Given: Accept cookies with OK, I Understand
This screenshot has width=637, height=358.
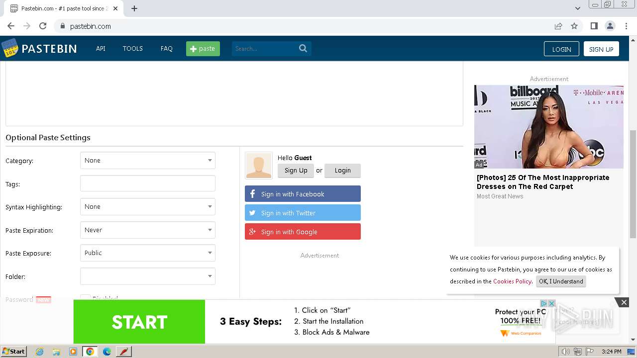Looking at the screenshot, I should click(561, 281).
